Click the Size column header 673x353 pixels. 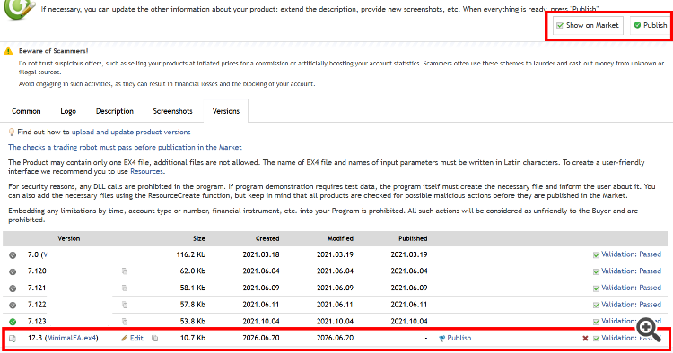point(199,238)
